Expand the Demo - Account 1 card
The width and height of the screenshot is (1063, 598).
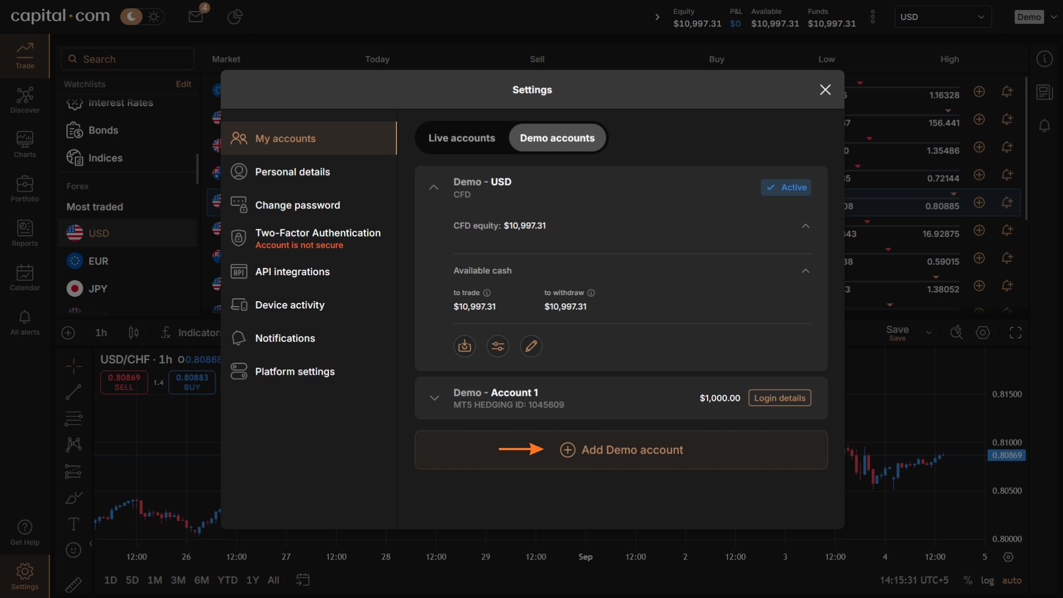[434, 398]
